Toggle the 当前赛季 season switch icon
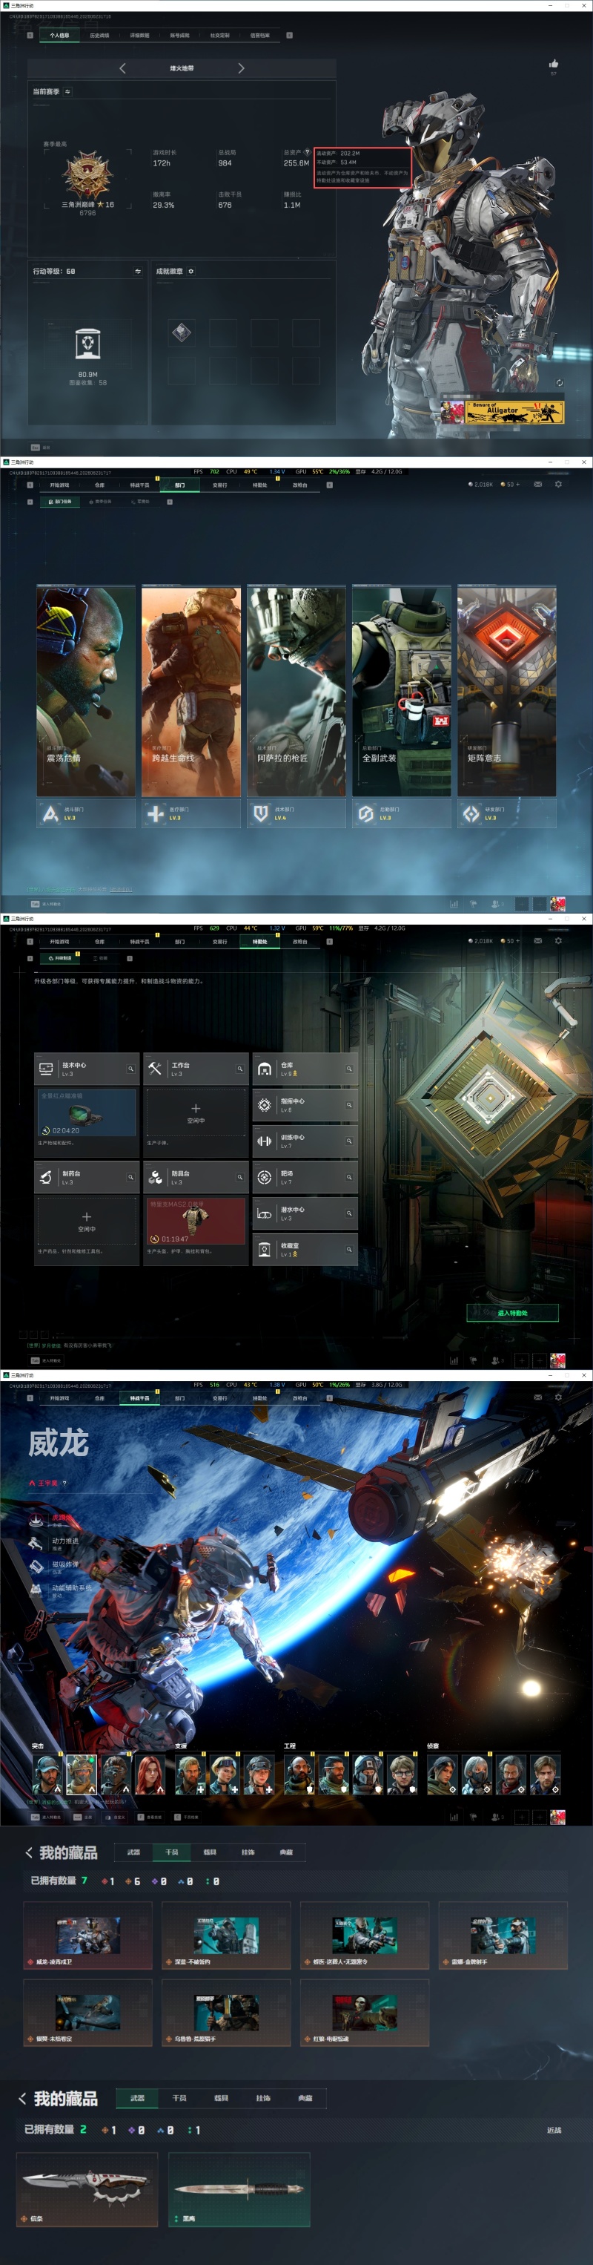 tap(67, 91)
